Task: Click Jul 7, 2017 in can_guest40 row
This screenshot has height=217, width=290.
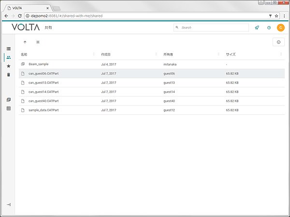Action: click(109, 101)
